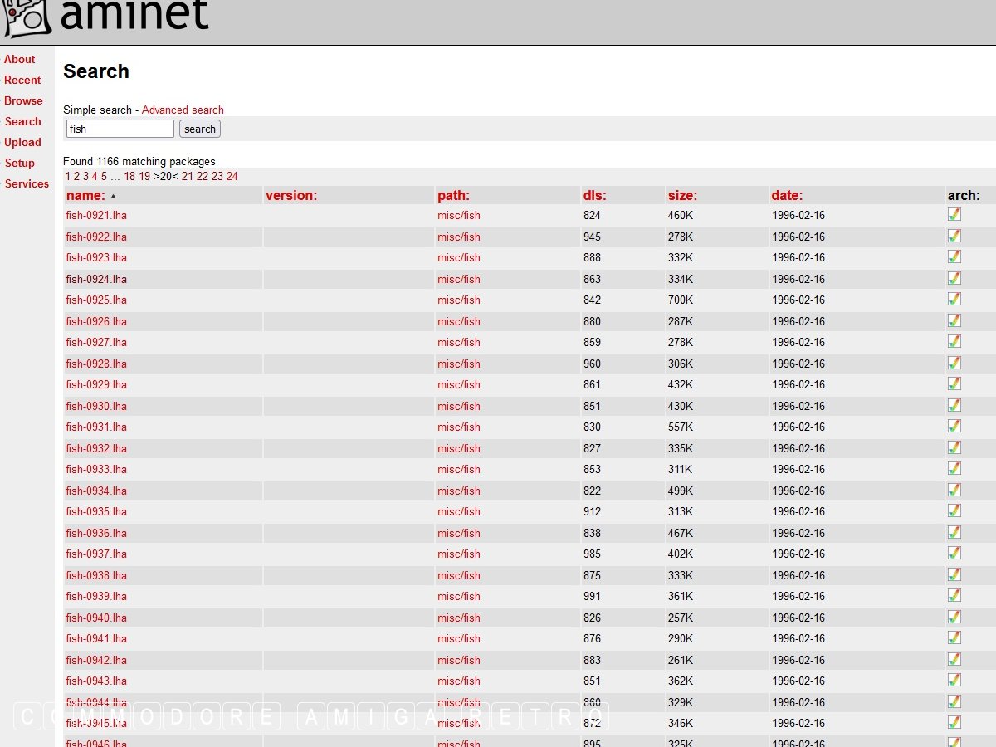Sort results by size column header

pyautogui.click(x=682, y=196)
